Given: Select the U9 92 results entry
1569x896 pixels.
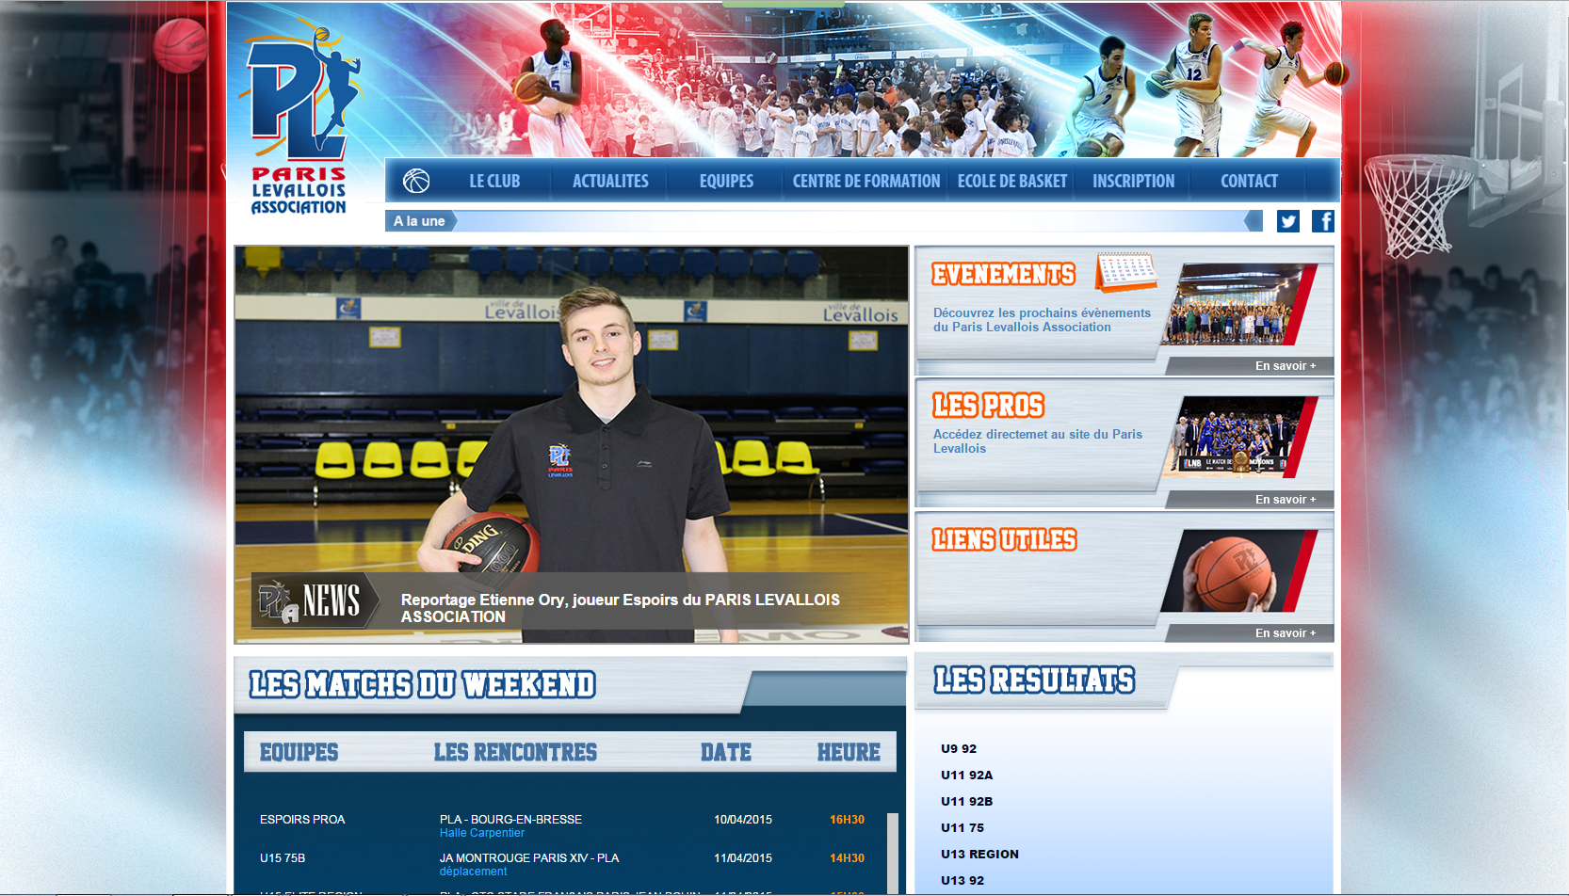Looking at the screenshot, I should click(x=959, y=749).
